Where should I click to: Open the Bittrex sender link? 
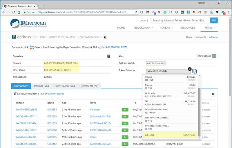93,137
